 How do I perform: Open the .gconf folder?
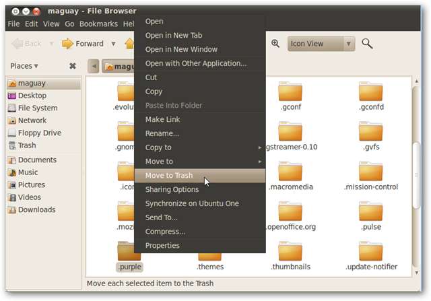[x=290, y=96]
